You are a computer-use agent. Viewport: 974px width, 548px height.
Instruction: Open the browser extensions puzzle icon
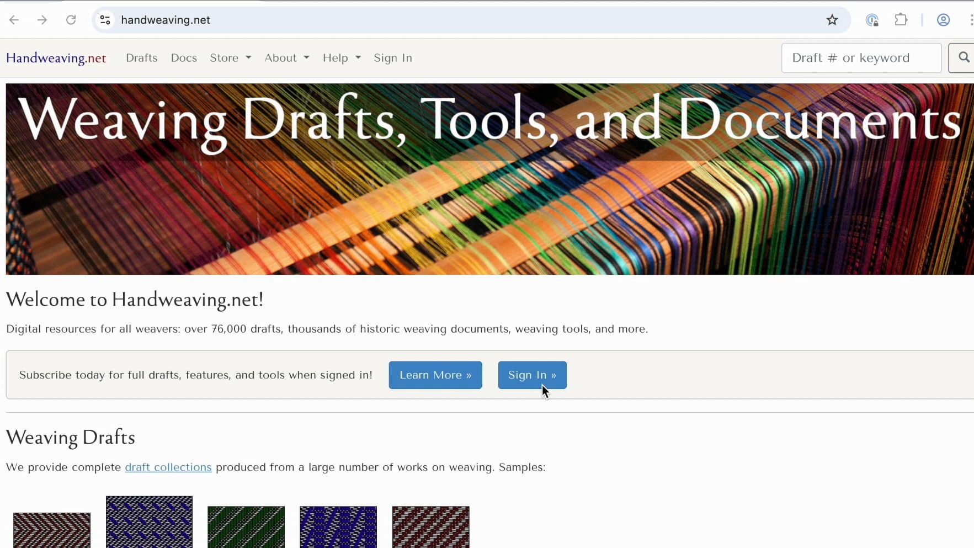click(902, 19)
